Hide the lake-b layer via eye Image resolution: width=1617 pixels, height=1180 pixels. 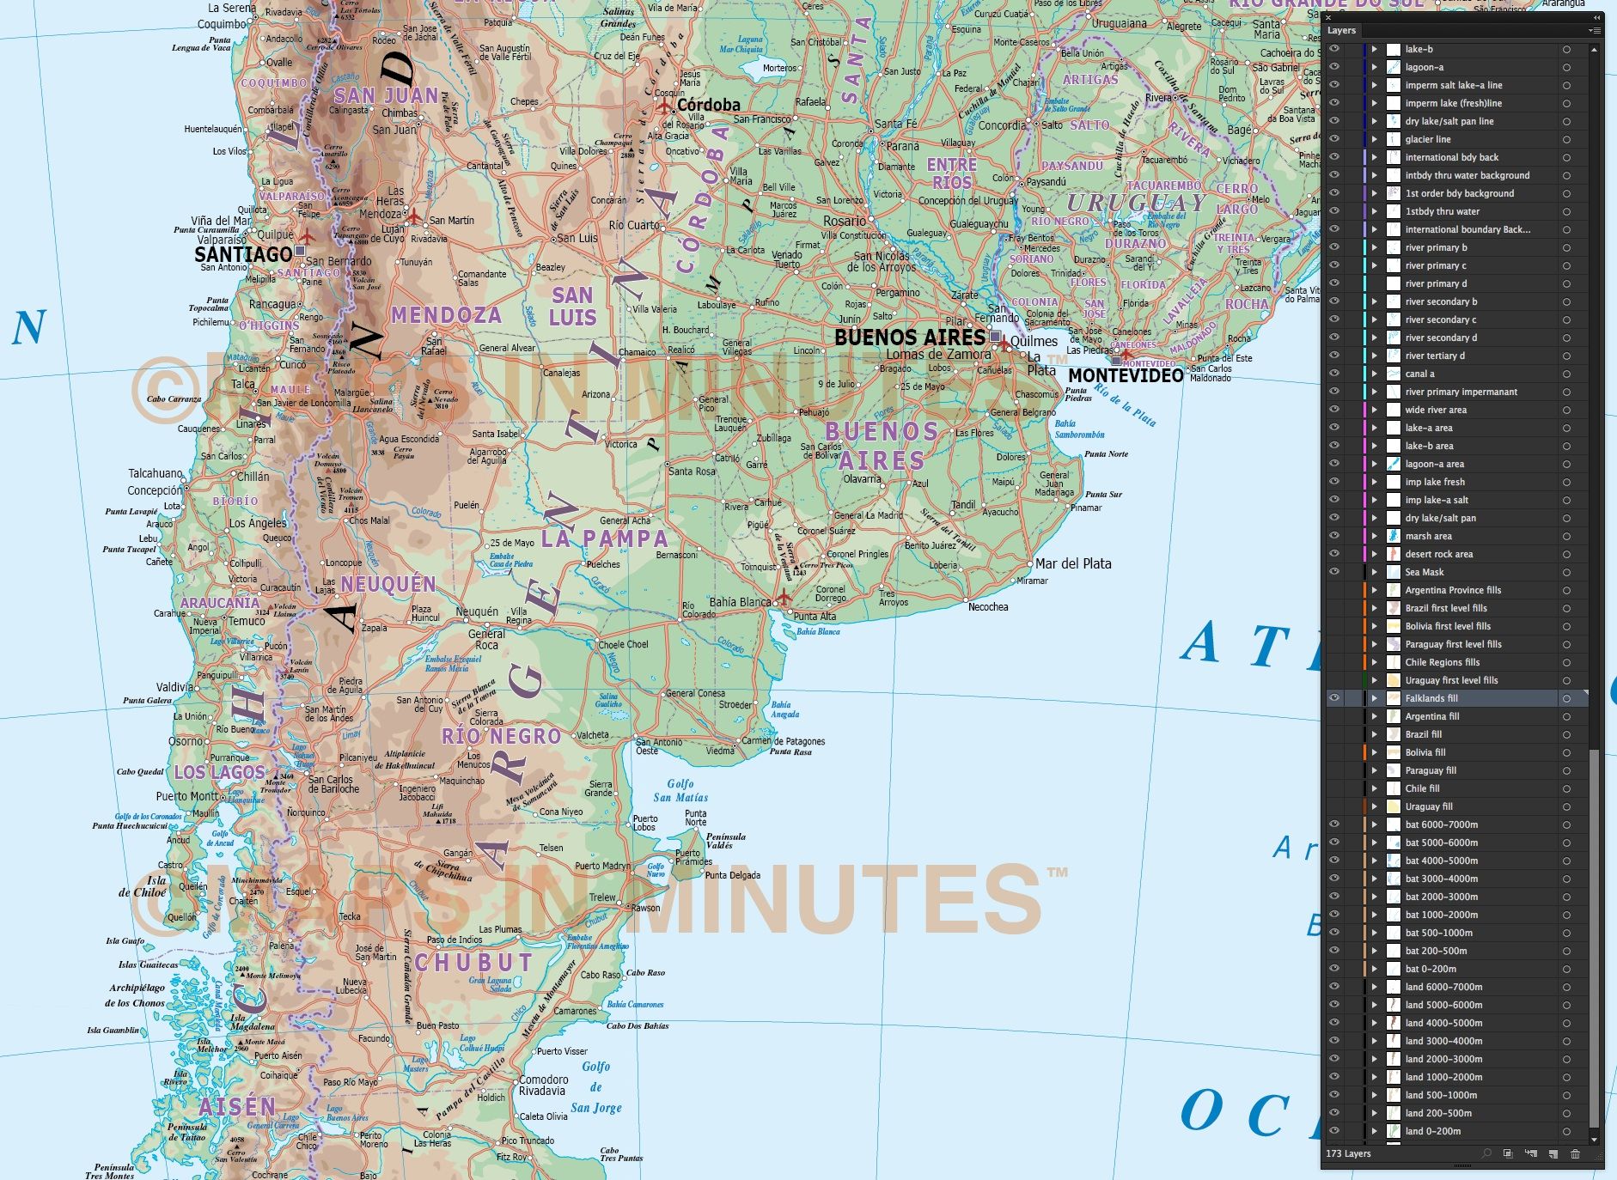click(1334, 49)
